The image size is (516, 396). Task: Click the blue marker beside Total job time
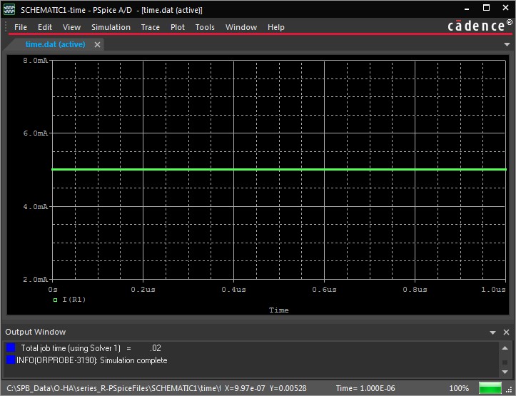point(11,347)
